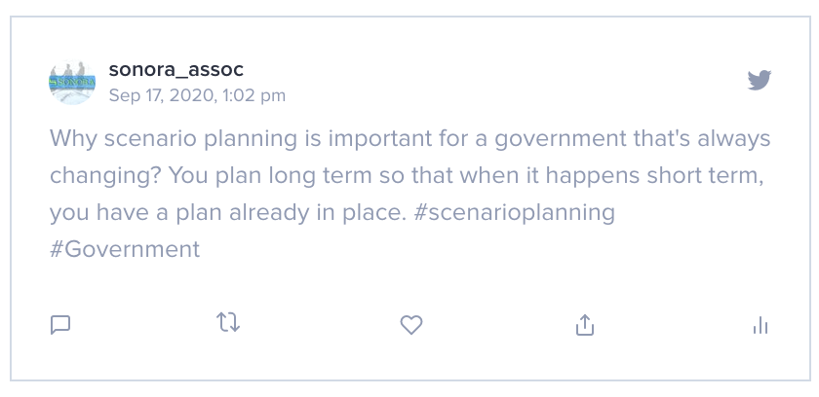
Task: Click the reply speech bubble icon
Action: tap(60, 325)
